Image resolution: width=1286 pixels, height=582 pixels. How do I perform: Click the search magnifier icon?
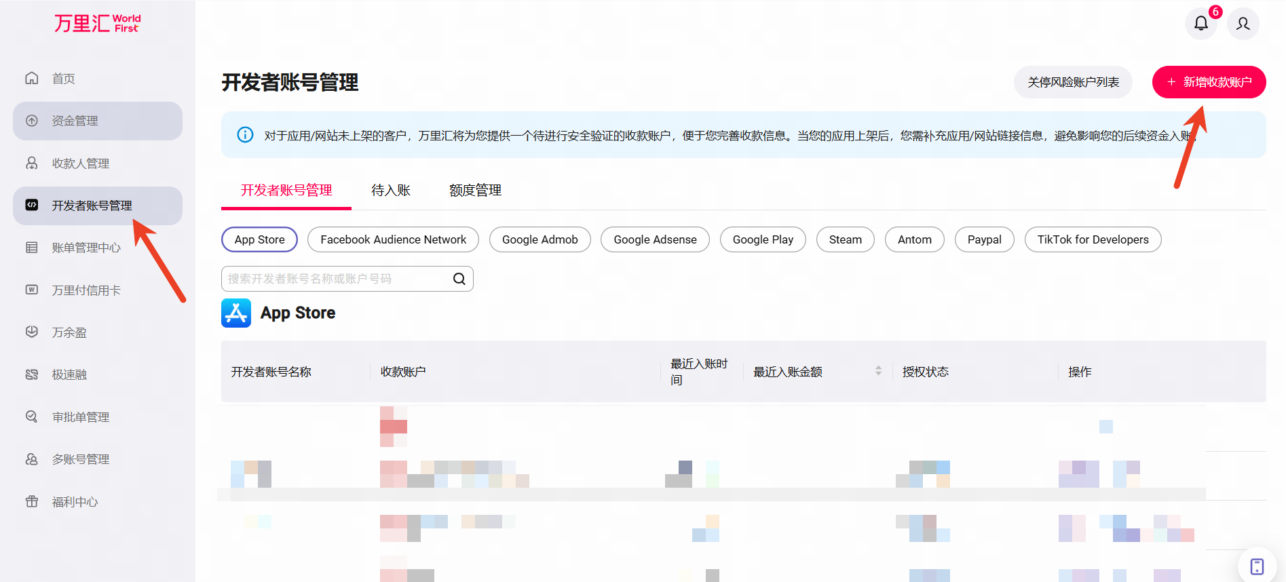[459, 279]
